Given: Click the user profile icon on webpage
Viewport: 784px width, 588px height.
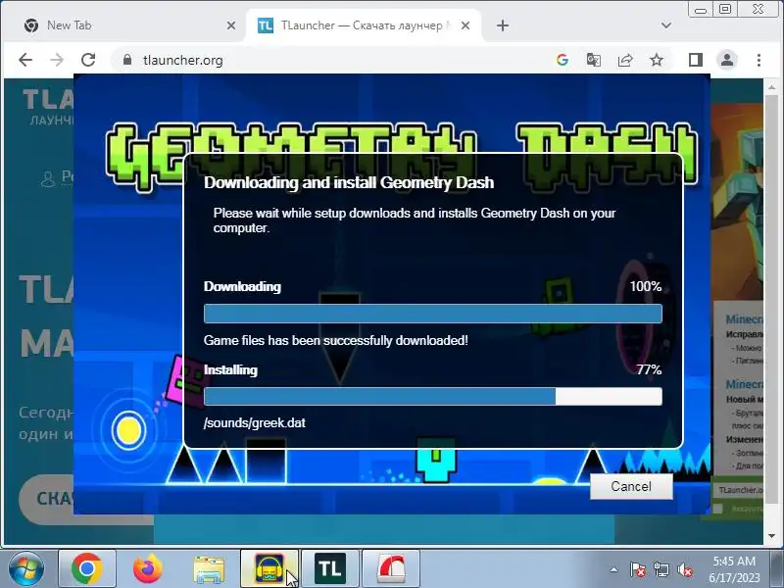Looking at the screenshot, I should (x=48, y=178).
